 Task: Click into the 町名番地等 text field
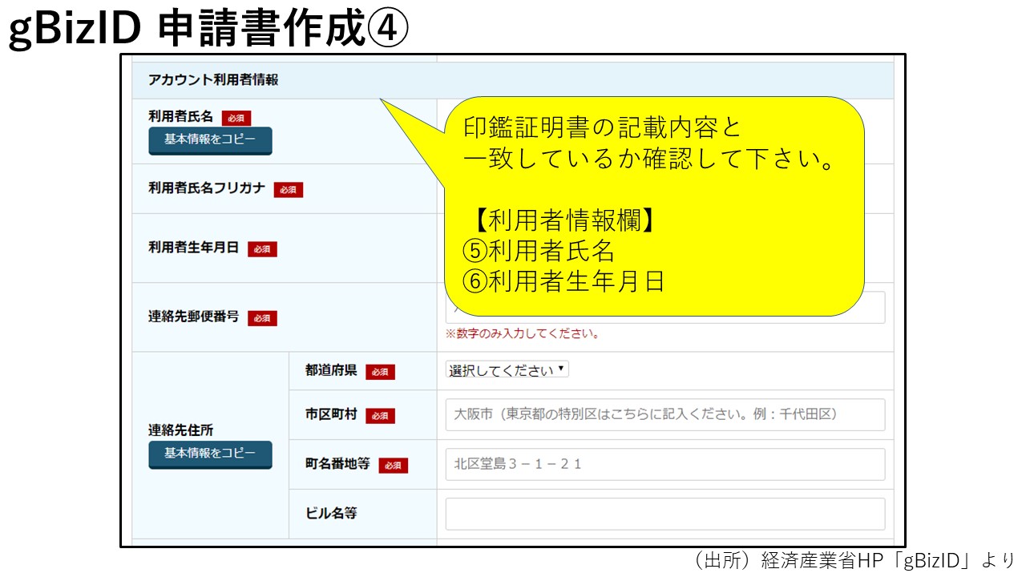click(664, 464)
